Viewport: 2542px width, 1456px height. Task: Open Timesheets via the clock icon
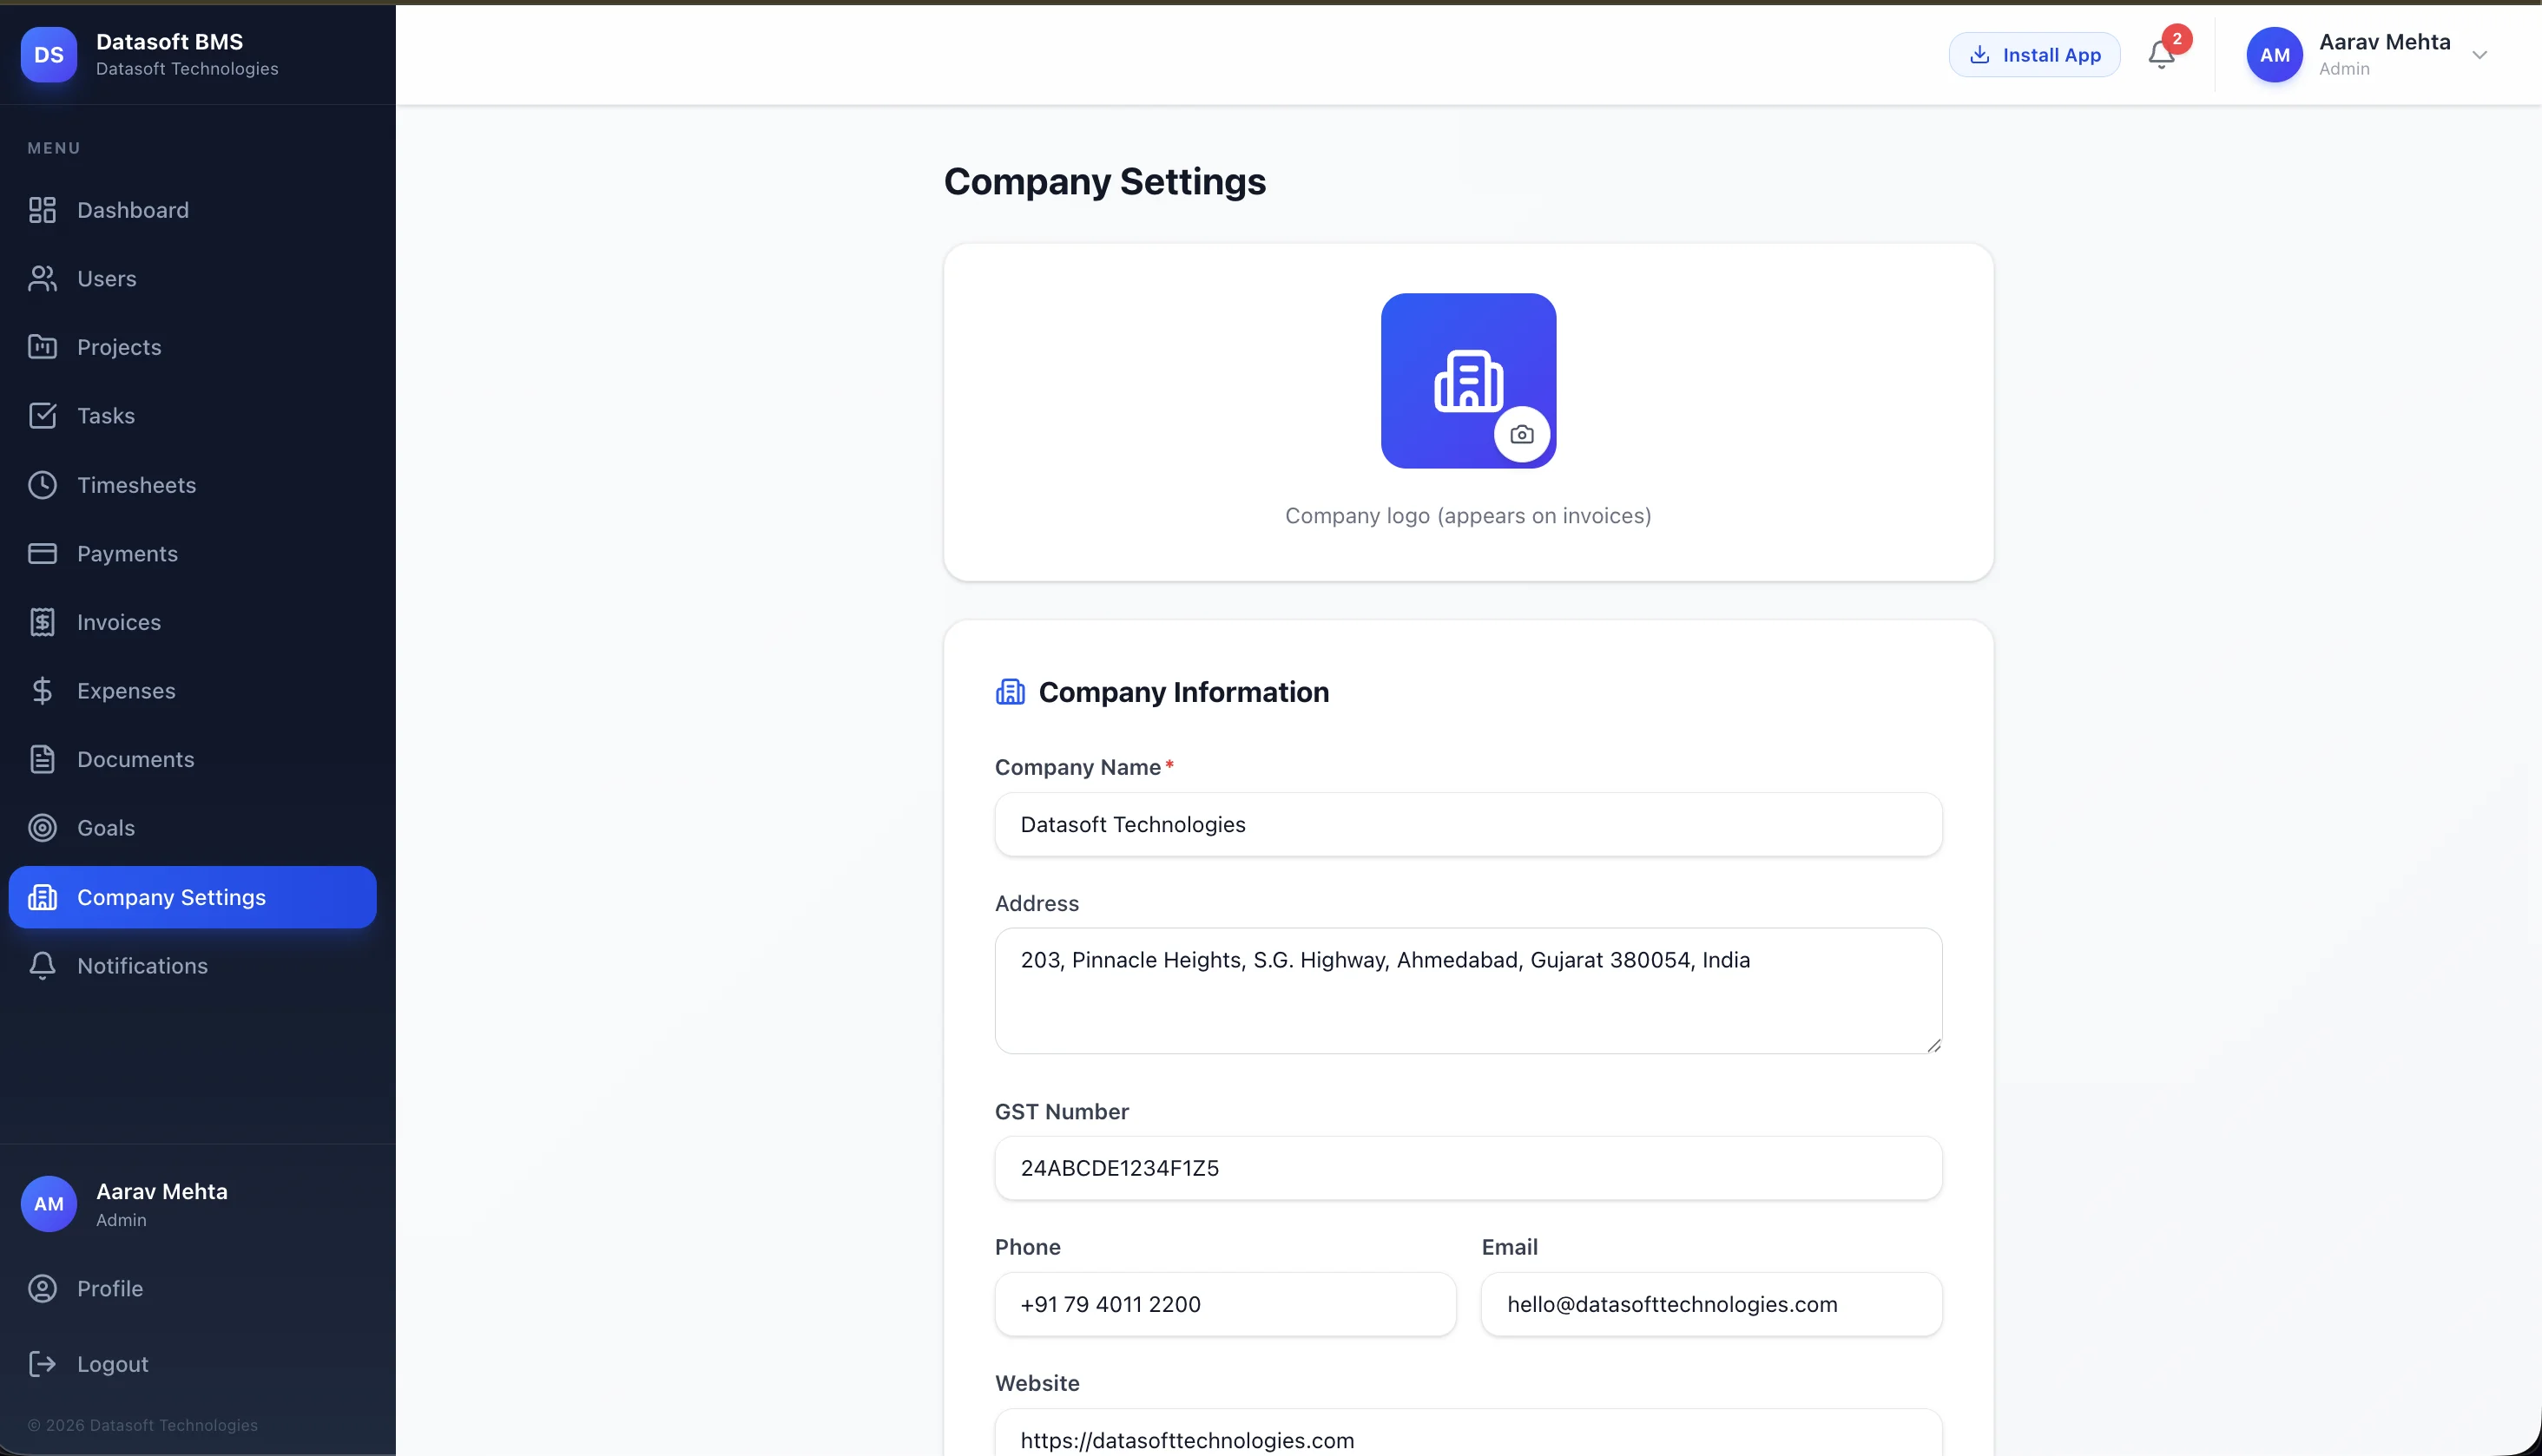pos(42,484)
